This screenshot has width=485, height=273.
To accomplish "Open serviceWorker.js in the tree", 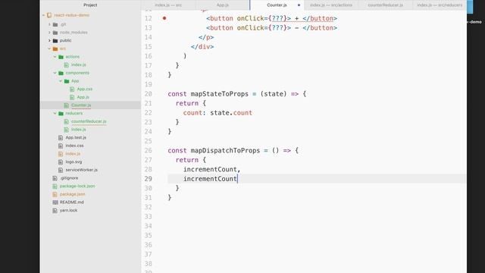I will [x=81, y=170].
